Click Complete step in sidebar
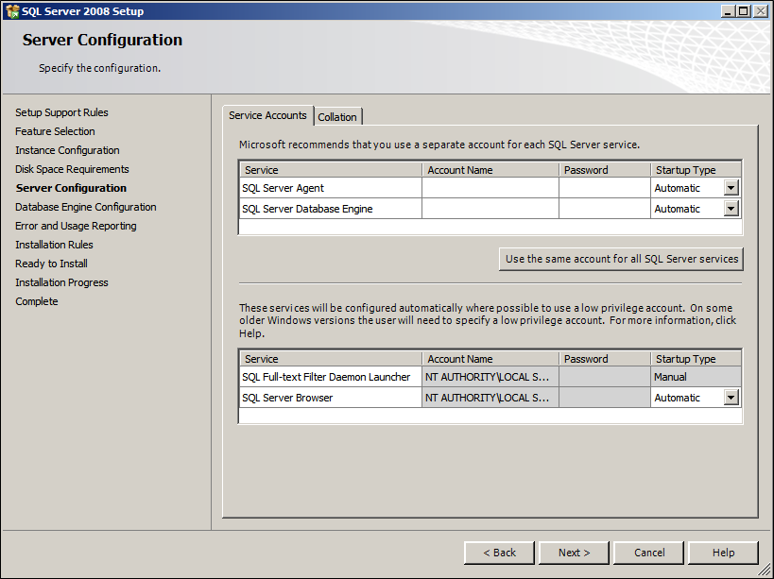This screenshot has width=774, height=579. click(x=37, y=301)
